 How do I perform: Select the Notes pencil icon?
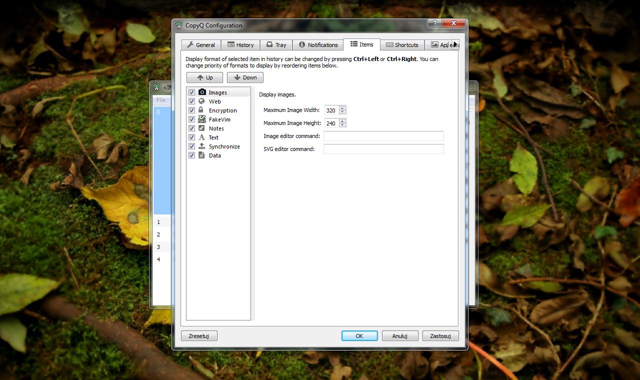[202, 128]
